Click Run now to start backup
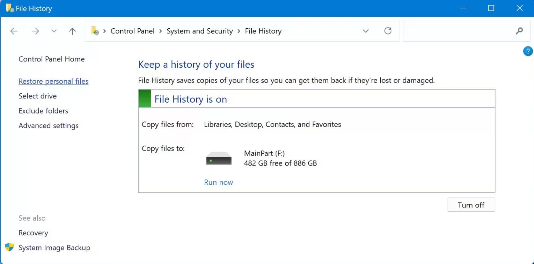 pyautogui.click(x=219, y=182)
